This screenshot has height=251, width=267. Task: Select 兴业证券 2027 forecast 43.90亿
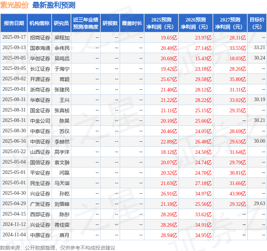pos(238,194)
